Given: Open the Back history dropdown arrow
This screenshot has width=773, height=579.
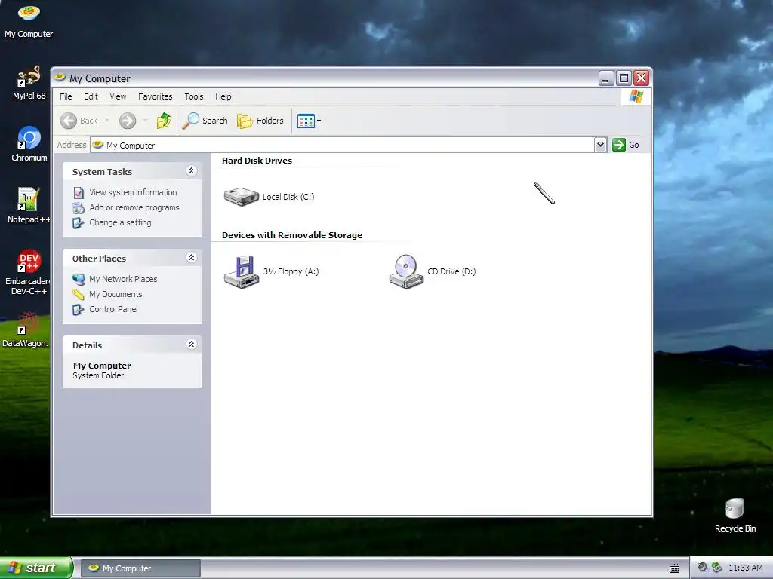Looking at the screenshot, I should [106, 121].
